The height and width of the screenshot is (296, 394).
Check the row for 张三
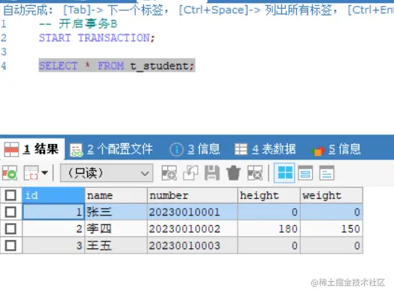[x=10, y=212]
